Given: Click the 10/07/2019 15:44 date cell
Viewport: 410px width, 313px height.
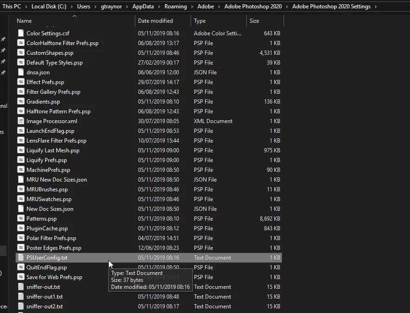Looking at the screenshot, I should pos(159,141).
